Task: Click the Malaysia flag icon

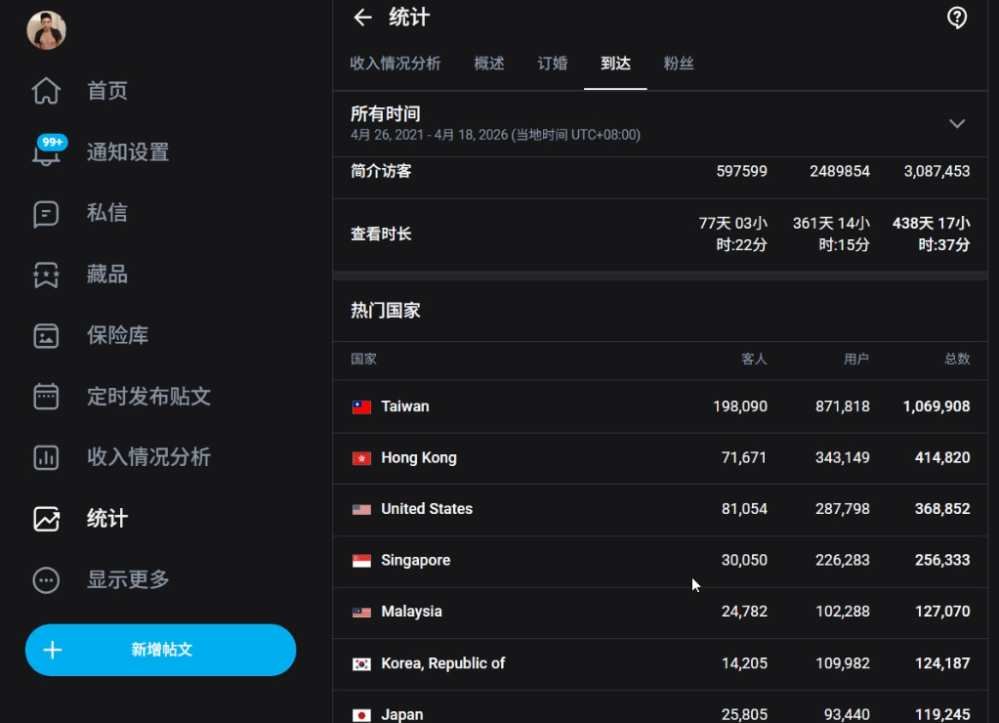Action: coord(362,612)
